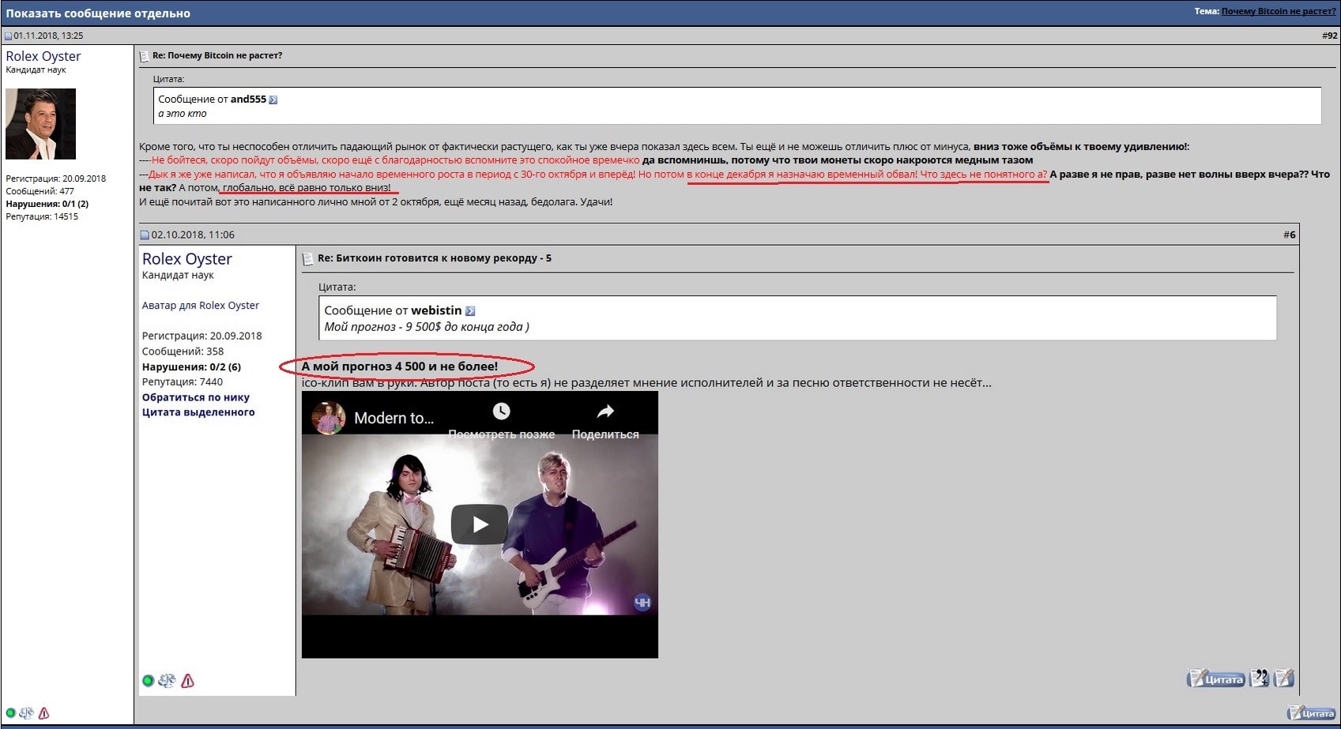Open the 02.10.2018 quoted post status icon
The image size is (1341, 729).
[x=145, y=235]
